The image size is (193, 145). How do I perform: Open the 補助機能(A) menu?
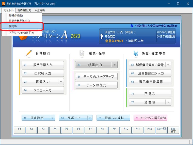click(x=24, y=10)
